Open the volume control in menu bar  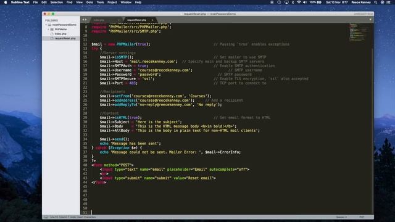click(305, 2)
